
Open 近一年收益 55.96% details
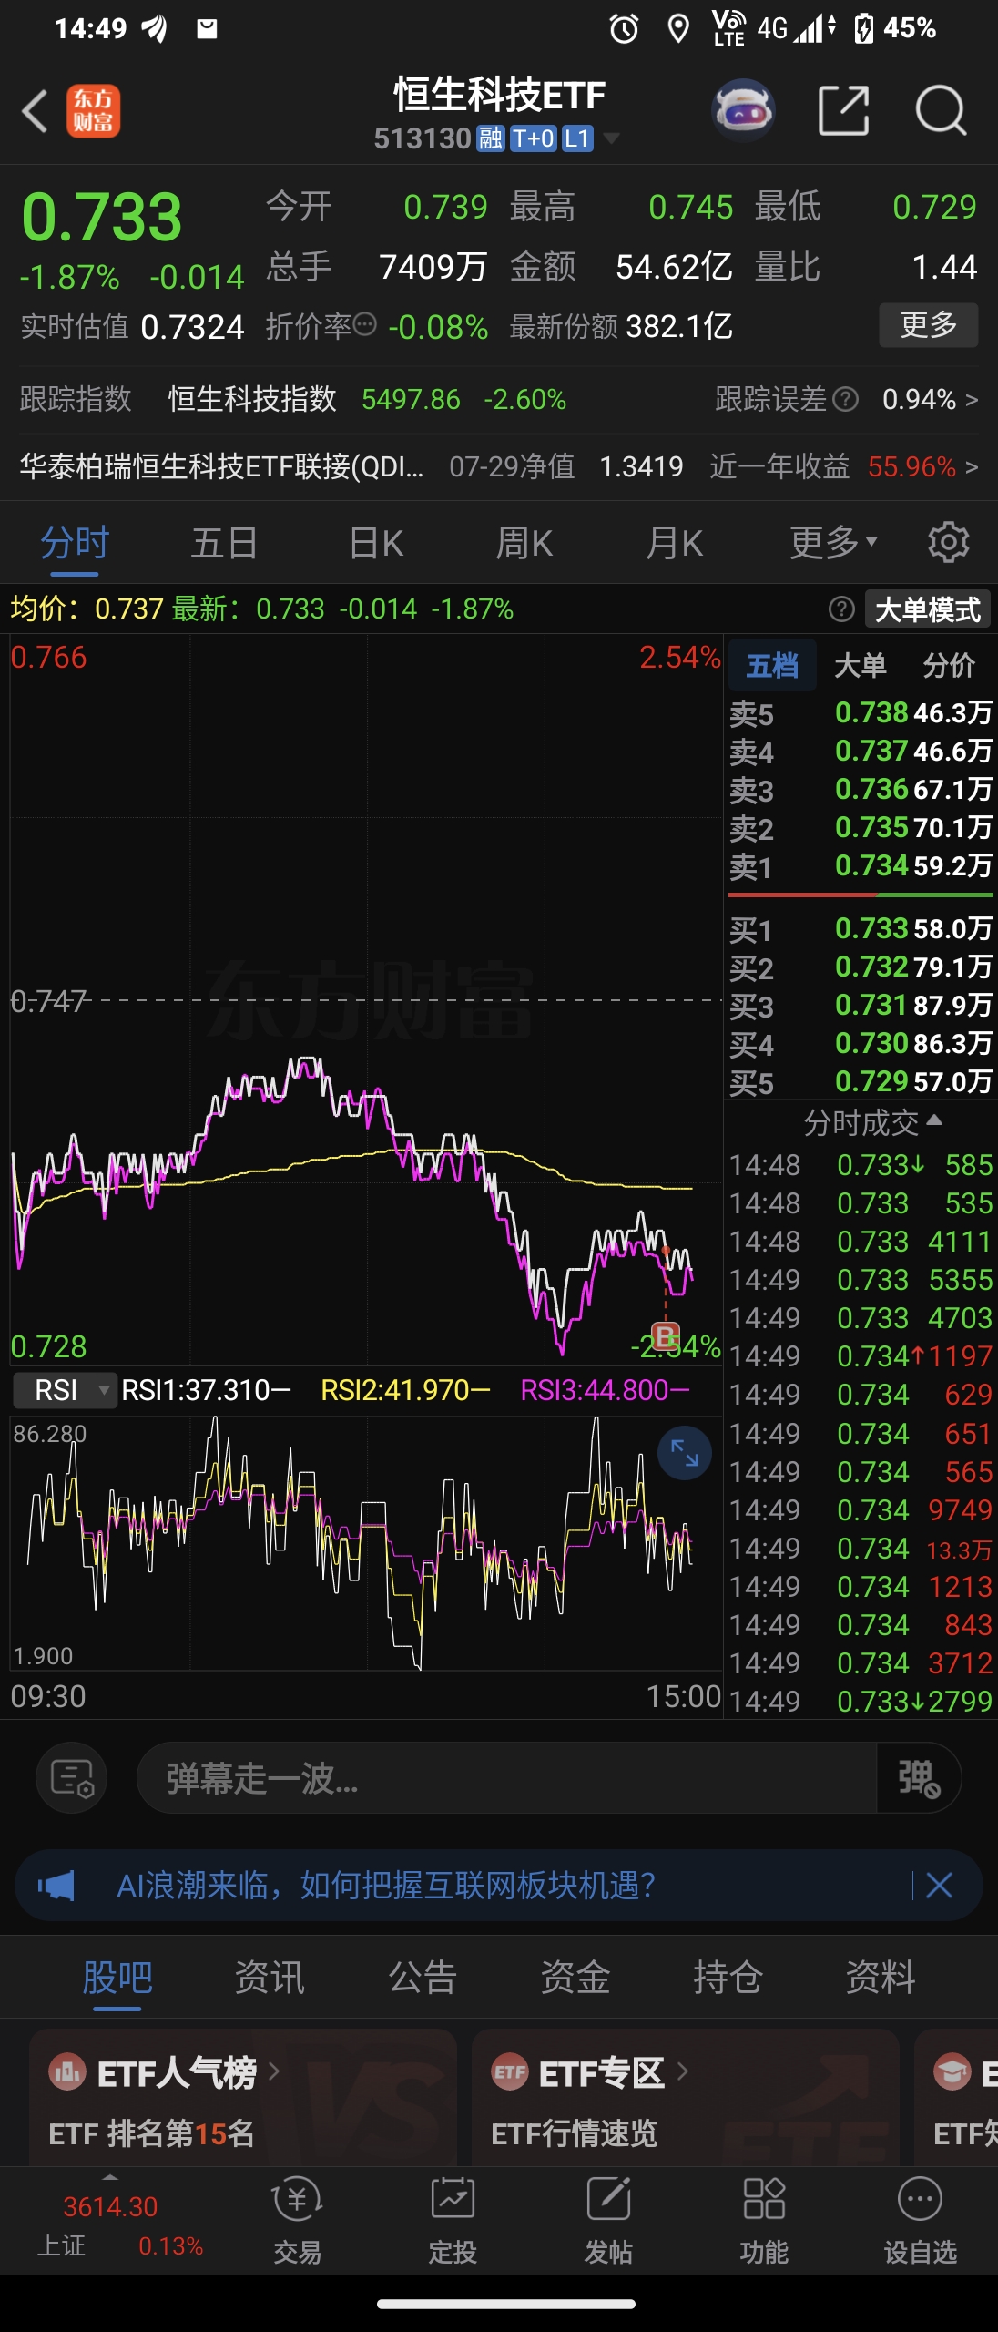(843, 466)
